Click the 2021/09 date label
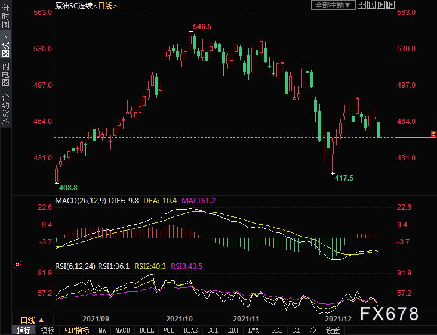 click(96, 319)
